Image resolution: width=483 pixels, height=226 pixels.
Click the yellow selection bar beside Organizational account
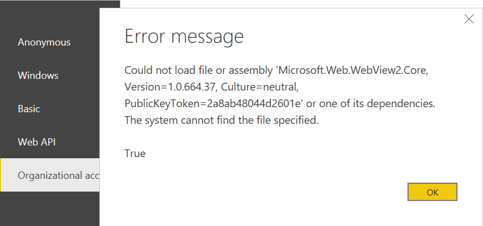[x=1, y=175]
